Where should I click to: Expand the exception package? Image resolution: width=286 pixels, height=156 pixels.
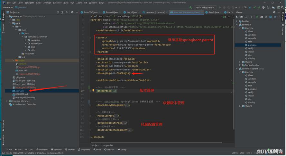pos(25,40)
